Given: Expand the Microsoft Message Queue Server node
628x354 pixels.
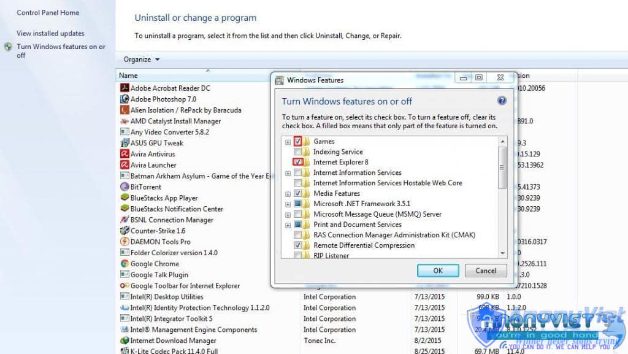Looking at the screenshot, I should point(288,215).
